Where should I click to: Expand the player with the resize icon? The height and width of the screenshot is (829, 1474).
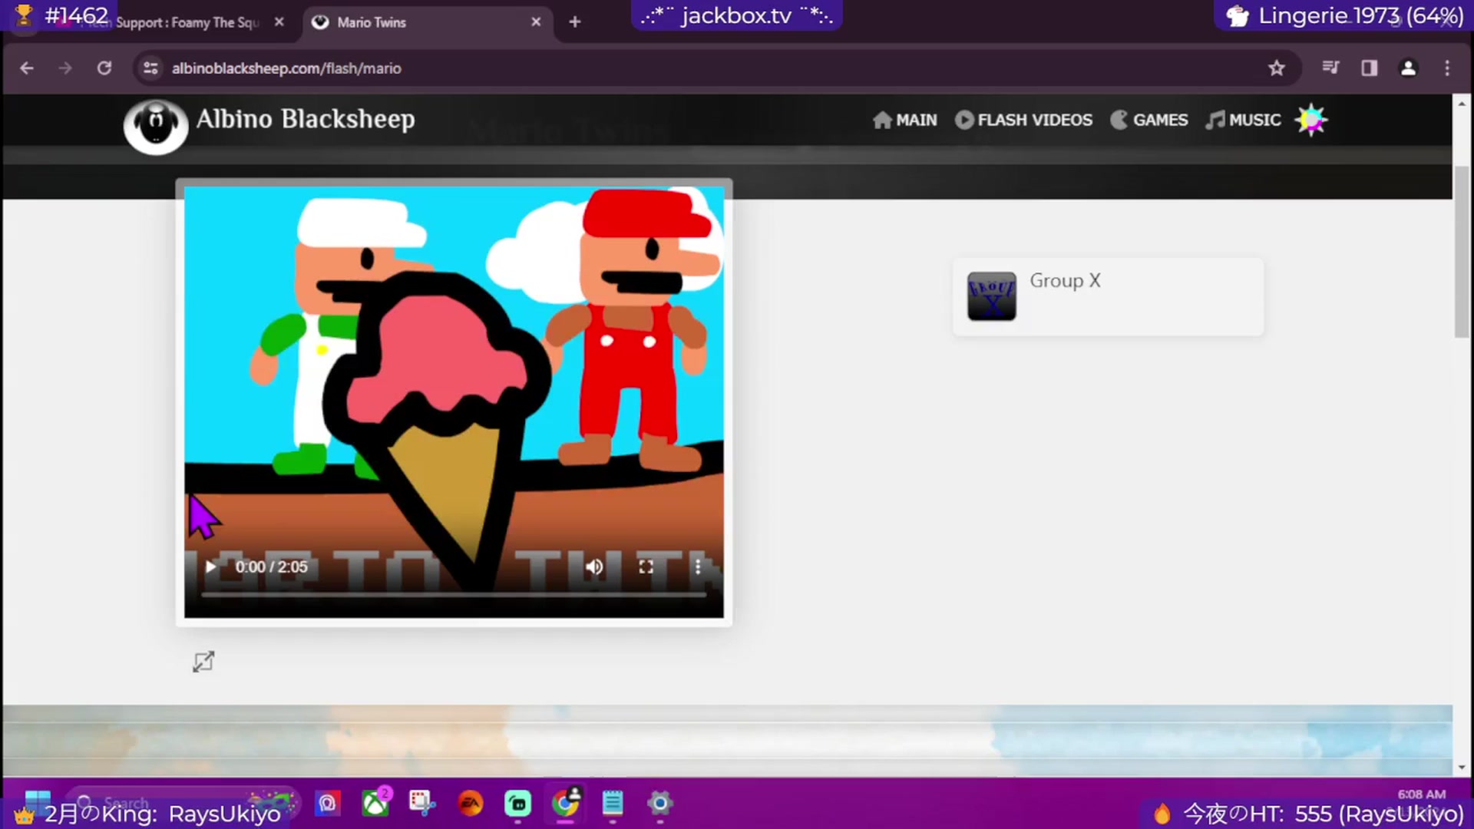tap(203, 662)
